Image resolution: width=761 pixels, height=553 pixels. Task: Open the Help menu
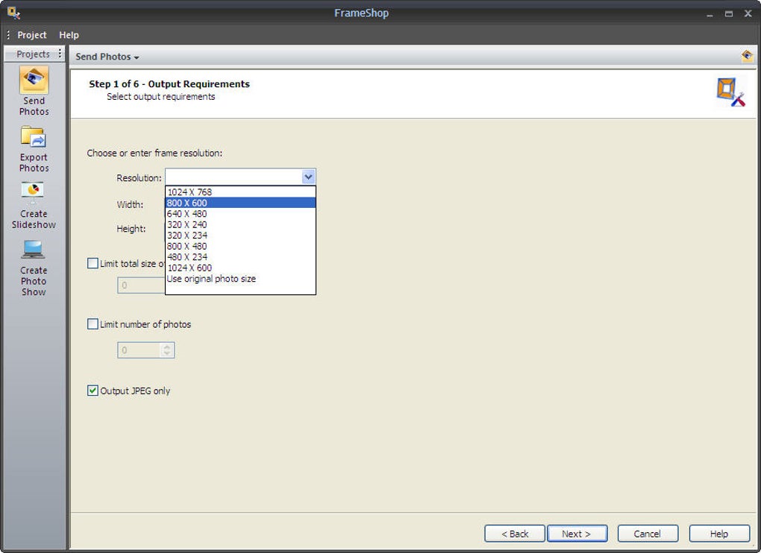click(69, 35)
